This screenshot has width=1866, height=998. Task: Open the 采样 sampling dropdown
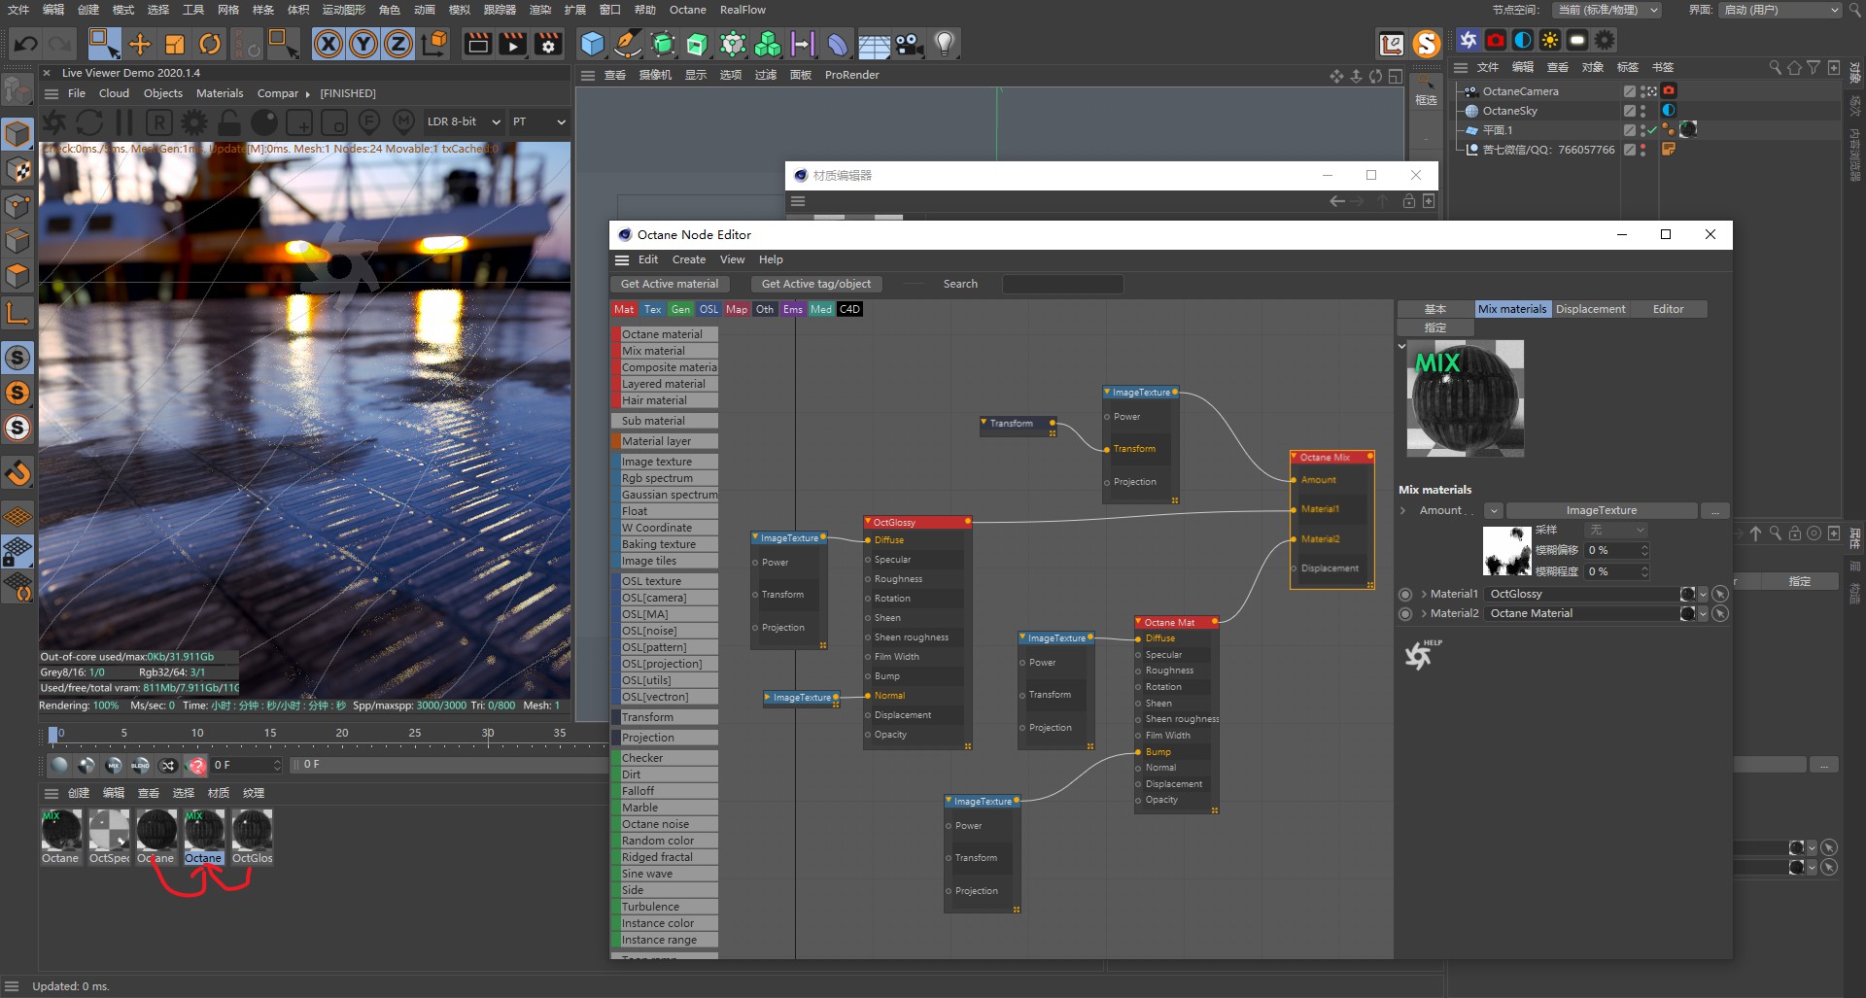[x=1616, y=530]
